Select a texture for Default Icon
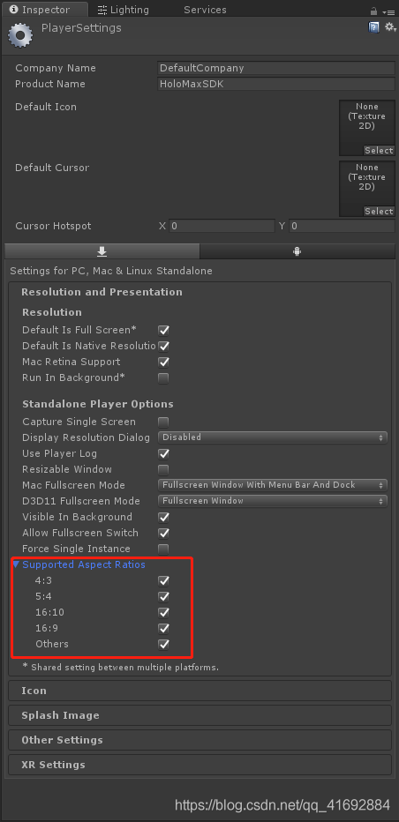The width and height of the screenshot is (399, 822). click(x=379, y=151)
